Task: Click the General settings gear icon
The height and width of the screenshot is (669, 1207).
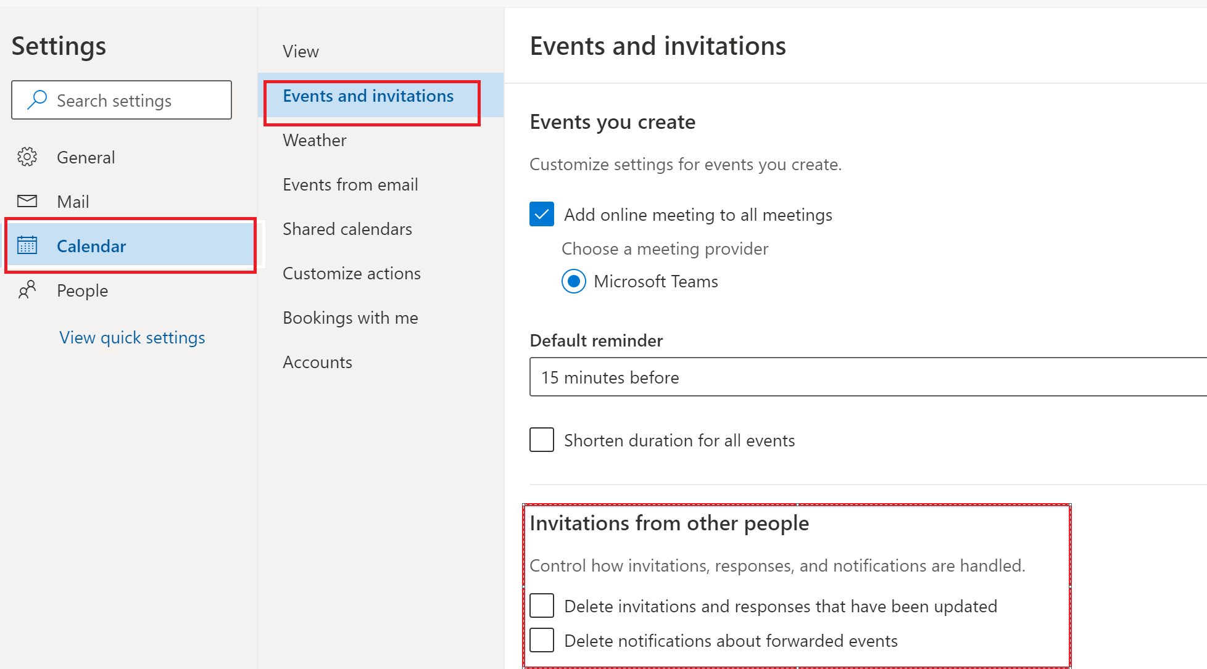Action: tap(28, 157)
